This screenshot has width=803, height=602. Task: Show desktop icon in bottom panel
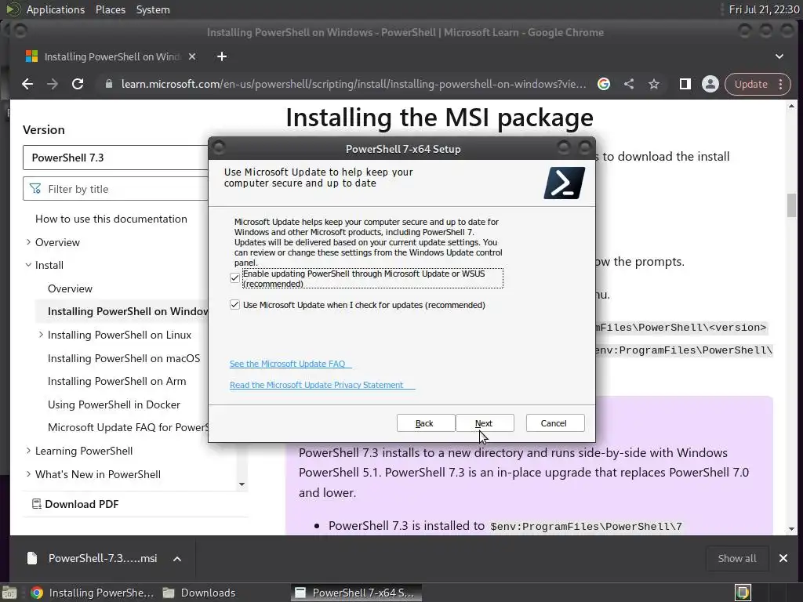pyautogui.click(x=9, y=593)
